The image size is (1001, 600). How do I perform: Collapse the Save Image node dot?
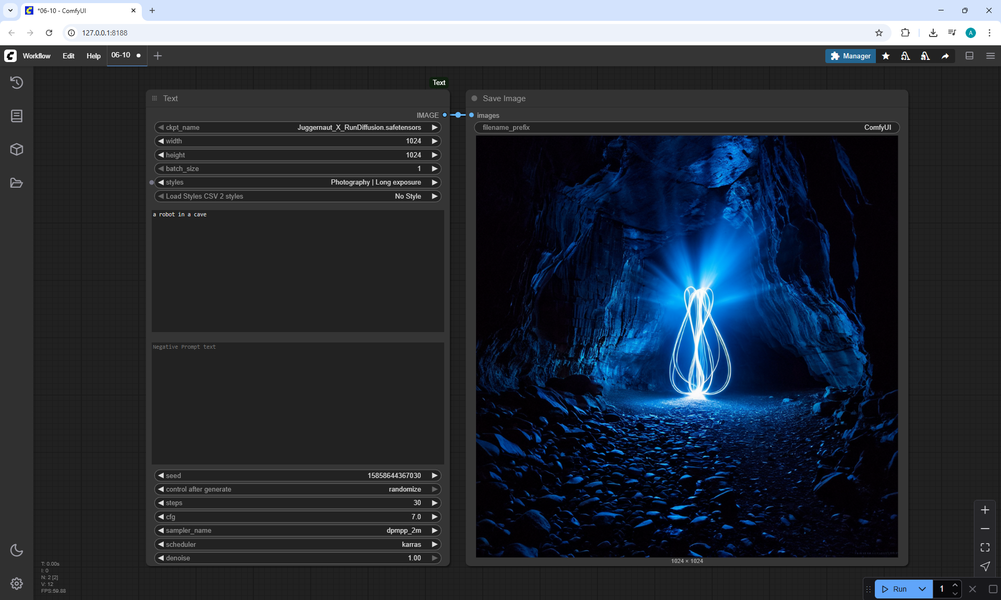(474, 99)
